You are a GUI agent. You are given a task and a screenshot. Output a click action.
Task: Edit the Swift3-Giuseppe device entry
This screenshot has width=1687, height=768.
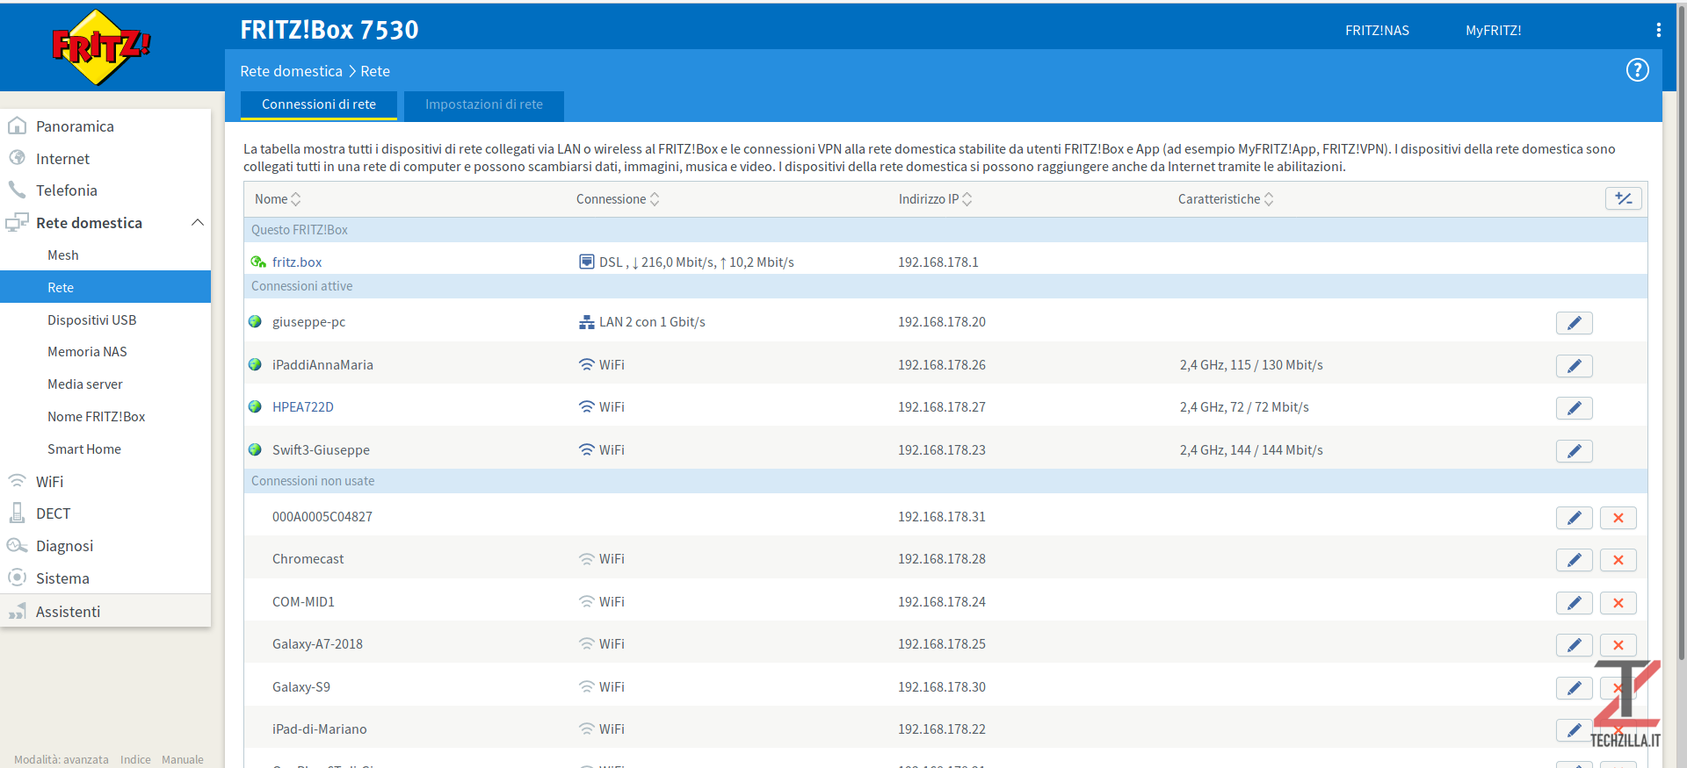point(1574,451)
